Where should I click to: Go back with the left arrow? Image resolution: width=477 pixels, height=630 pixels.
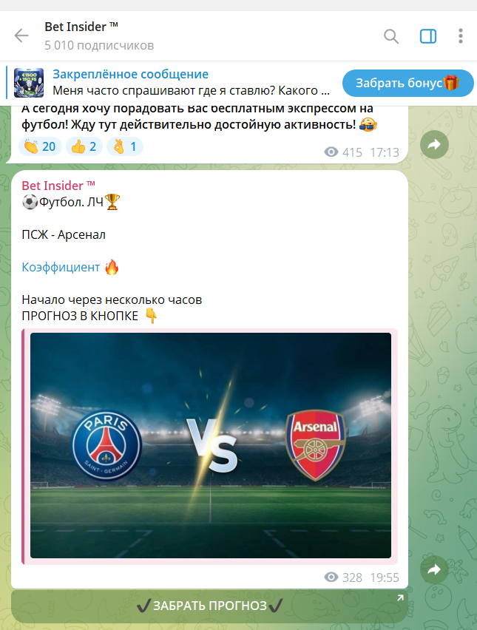(x=21, y=35)
